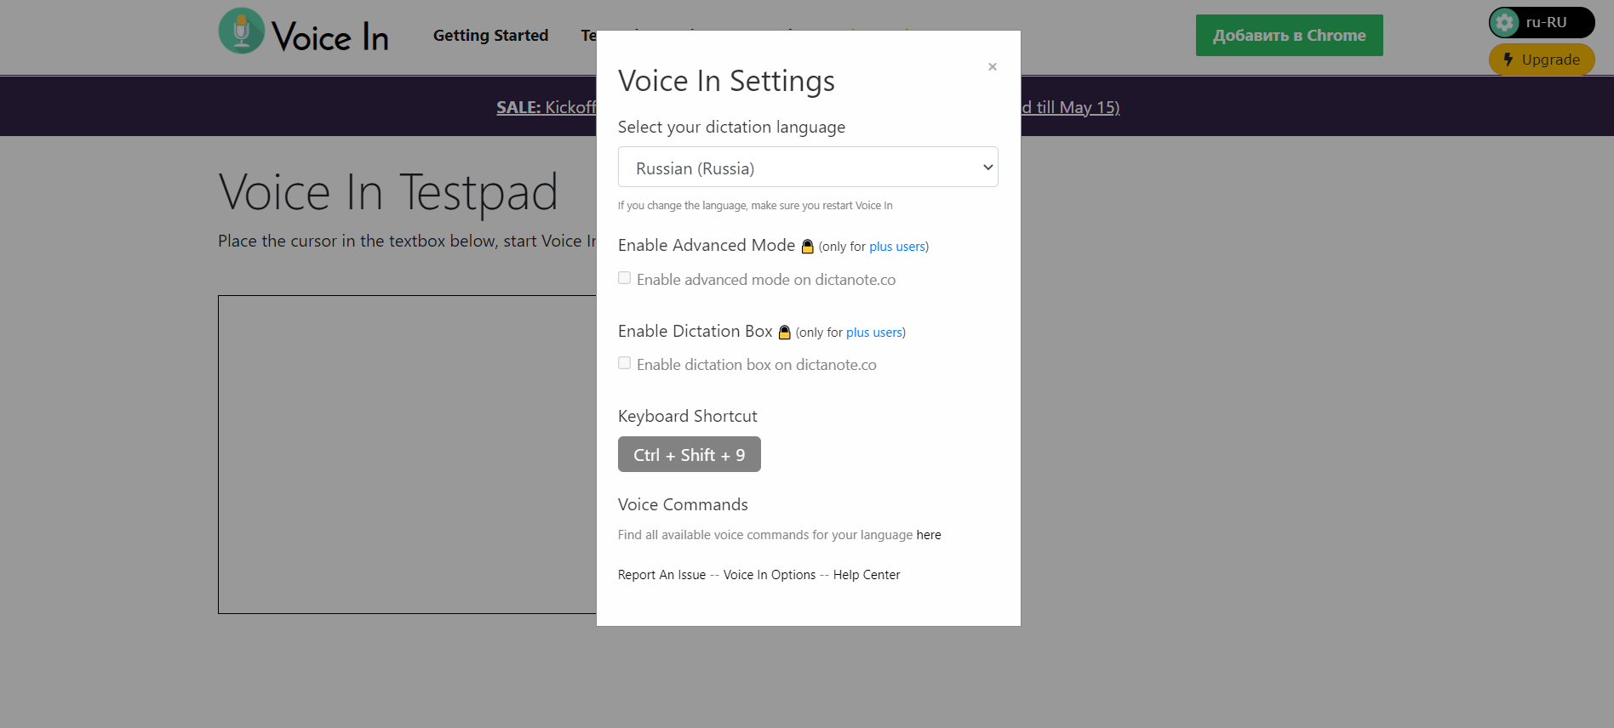The height and width of the screenshot is (728, 1614).
Task: Click the lightning bolt icon on Upgrade
Action: pos(1508,60)
